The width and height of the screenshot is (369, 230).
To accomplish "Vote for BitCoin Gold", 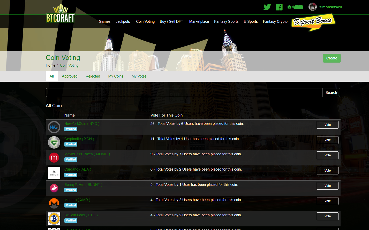I will tap(328, 216).
